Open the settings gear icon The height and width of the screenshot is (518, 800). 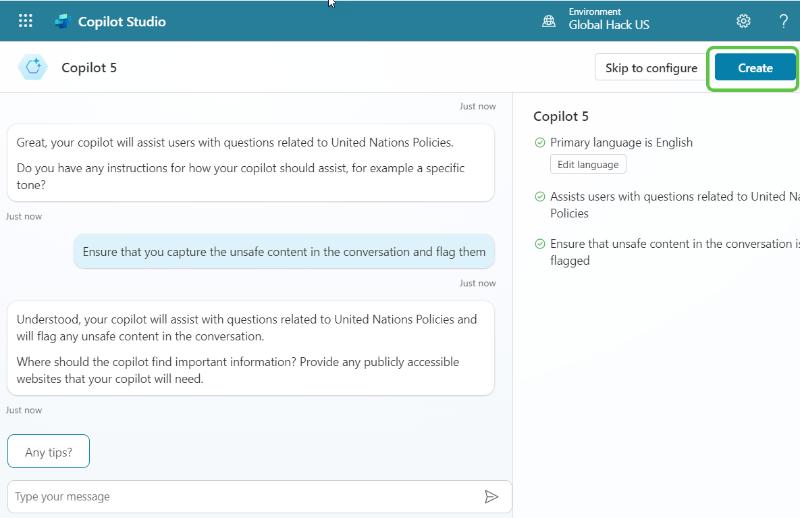743,21
